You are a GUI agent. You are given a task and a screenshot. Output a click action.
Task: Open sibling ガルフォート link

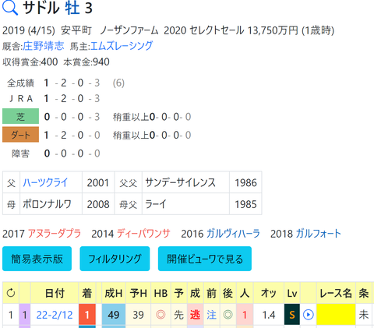point(318,234)
